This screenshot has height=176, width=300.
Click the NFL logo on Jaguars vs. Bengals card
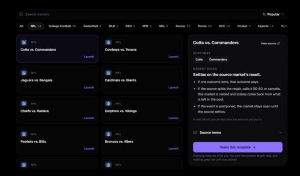point(24,73)
